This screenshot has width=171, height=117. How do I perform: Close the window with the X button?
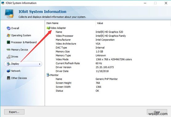click(x=166, y=3)
